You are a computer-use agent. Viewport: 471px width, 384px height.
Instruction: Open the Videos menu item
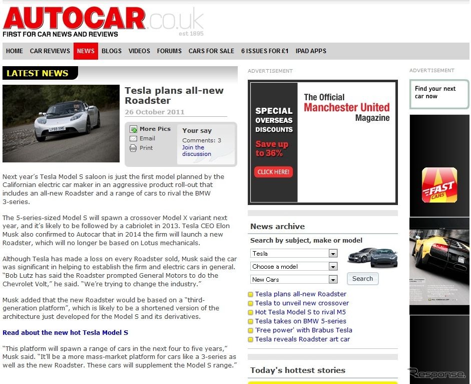[139, 51]
